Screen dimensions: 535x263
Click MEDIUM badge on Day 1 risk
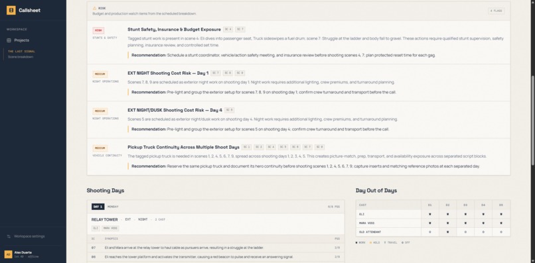pyautogui.click(x=100, y=74)
